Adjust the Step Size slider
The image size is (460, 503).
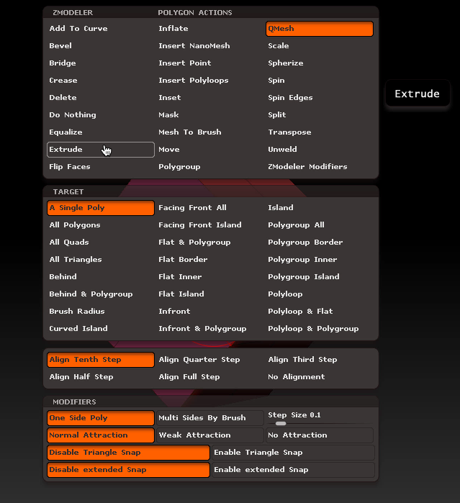tap(320, 418)
